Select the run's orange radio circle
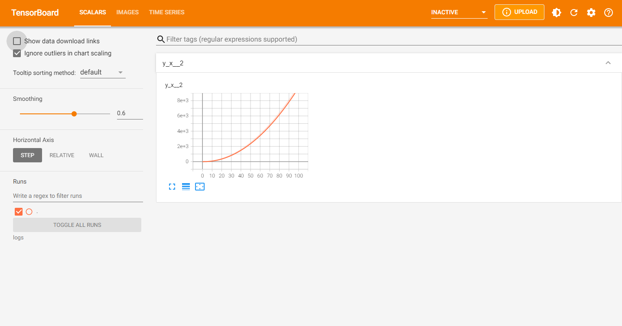The width and height of the screenshot is (622, 326). 29,212
